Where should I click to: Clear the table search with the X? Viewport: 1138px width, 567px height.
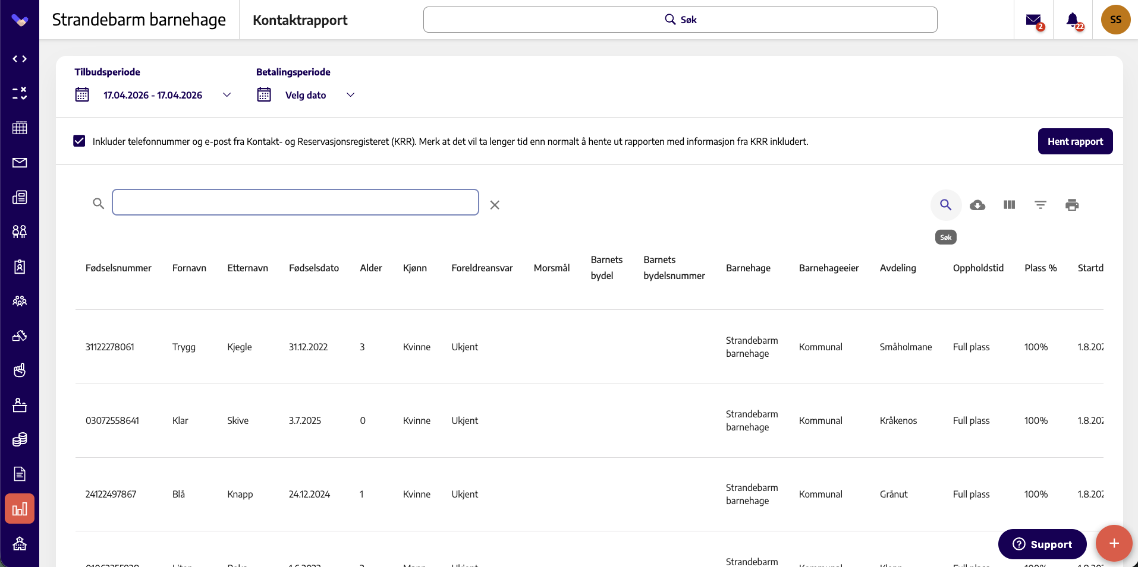pyautogui.click(x=495, y=205)
